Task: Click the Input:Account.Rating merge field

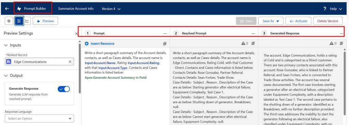Action: (144, 63)
